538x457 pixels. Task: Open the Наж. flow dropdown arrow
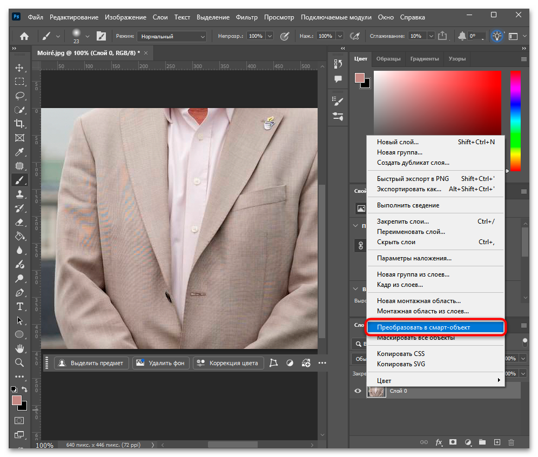[340, 36]
